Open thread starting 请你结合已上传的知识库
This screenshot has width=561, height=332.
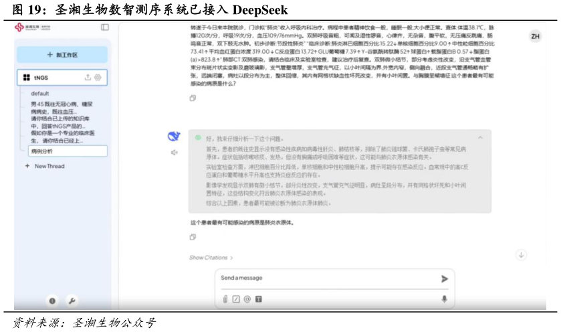click(x=60, y=122)
